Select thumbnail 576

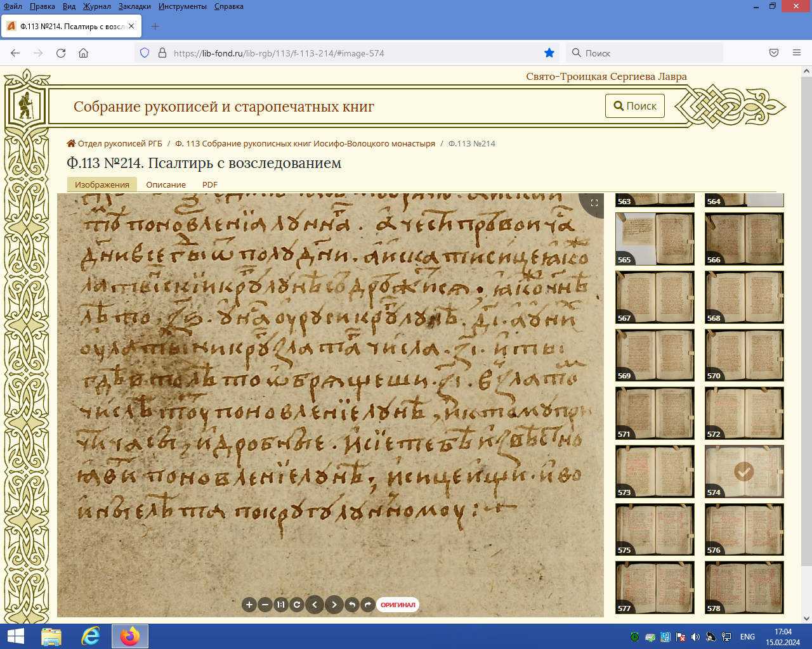(744, 529)
